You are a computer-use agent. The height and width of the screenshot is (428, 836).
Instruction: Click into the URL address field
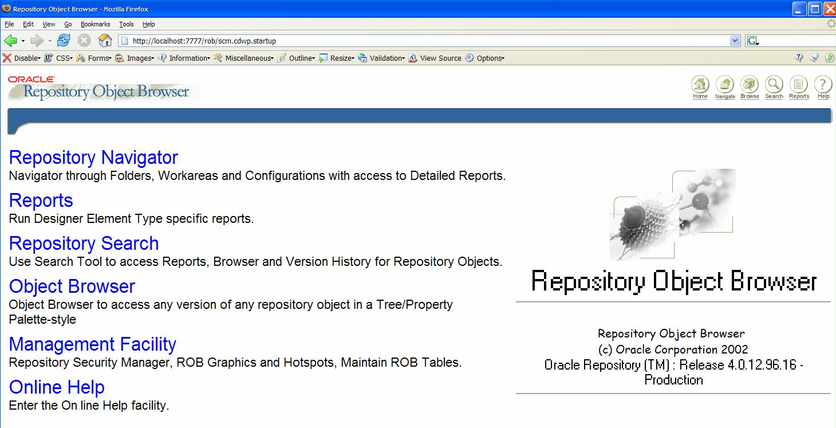coord(424,41)
